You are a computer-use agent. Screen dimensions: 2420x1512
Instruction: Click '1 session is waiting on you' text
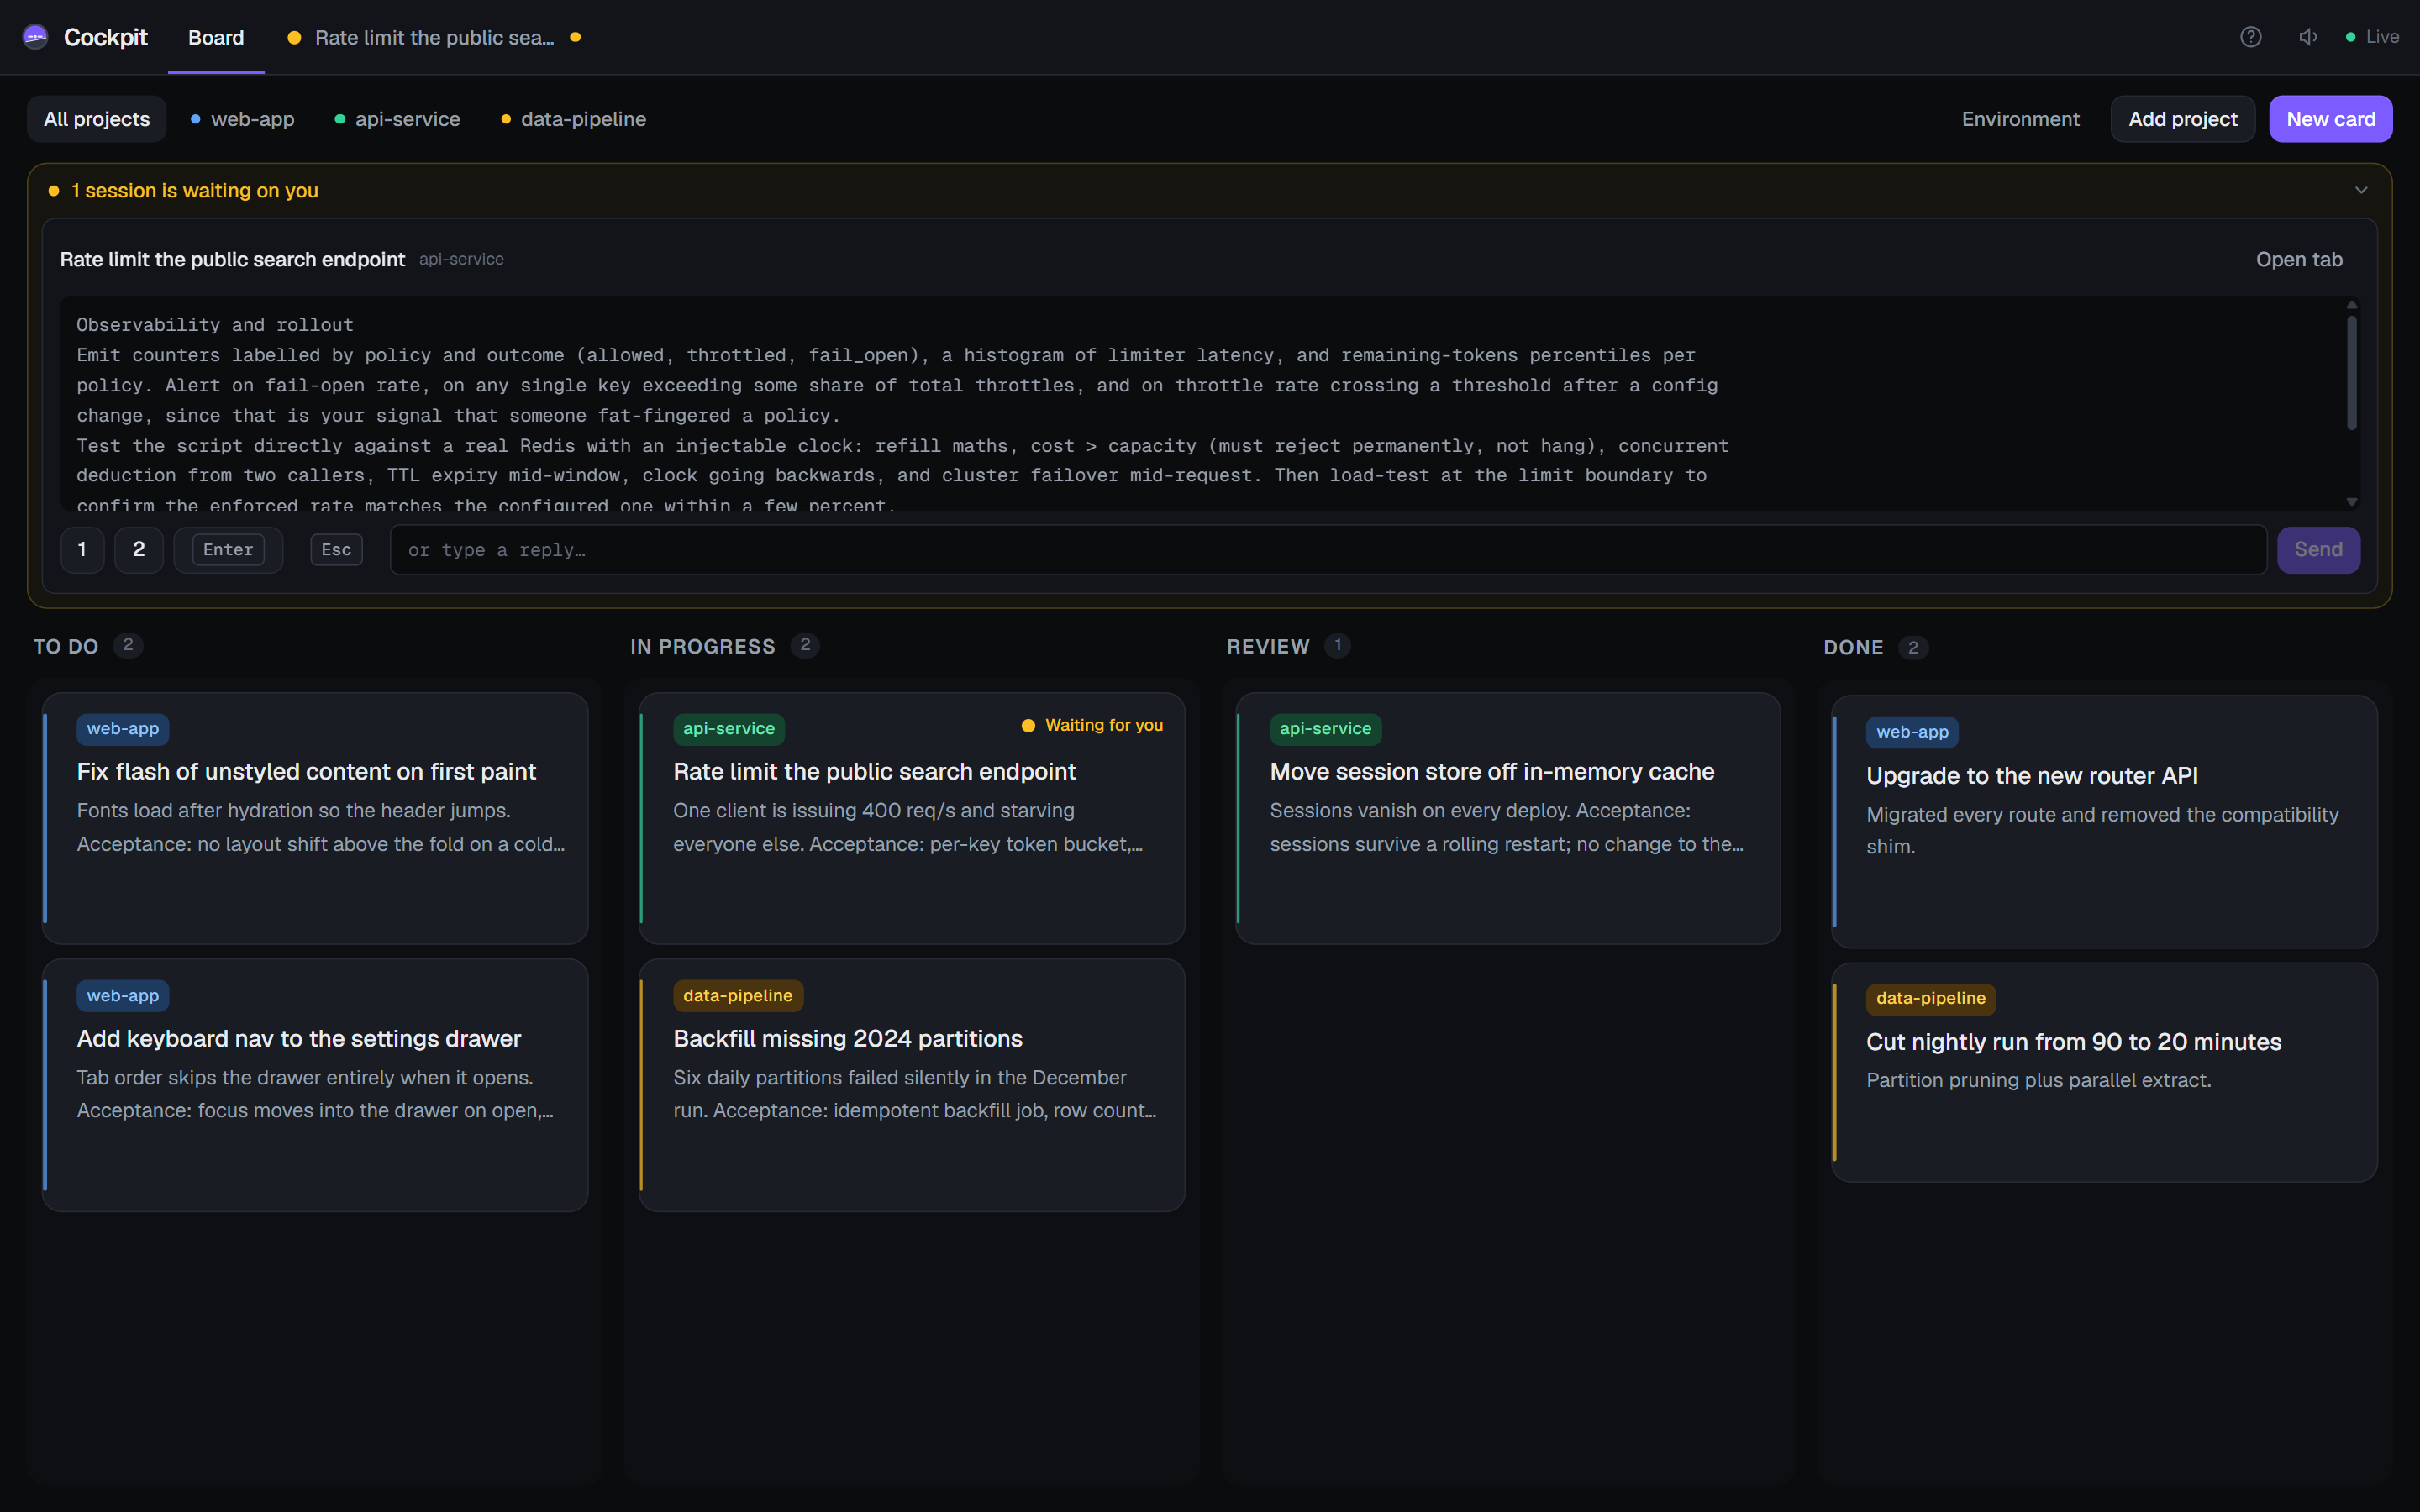click(x=194, y=190)
